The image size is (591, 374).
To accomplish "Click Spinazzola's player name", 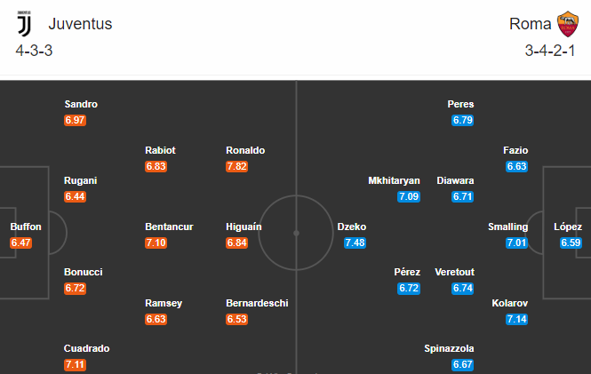I will 449,349.
